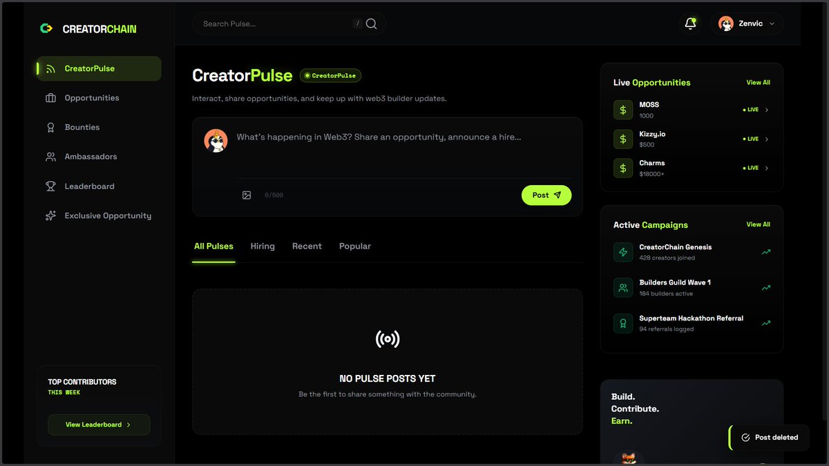Open the Kizzy.io opportunity chevron
Viewport: 829px width, 466px height.
click(x=767, y=139)
